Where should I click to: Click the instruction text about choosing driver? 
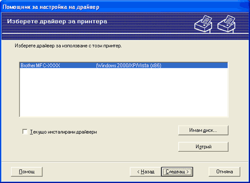pyautogui.click(x=68, y=46)
